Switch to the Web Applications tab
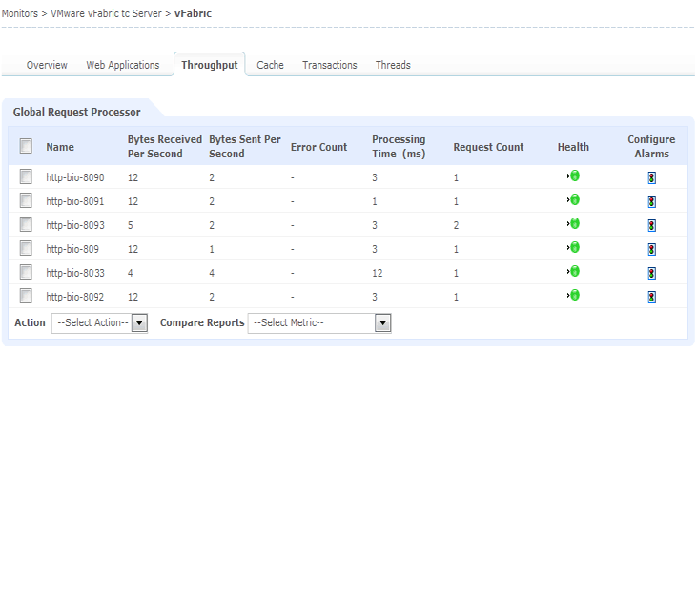This screenshot has width=697, height=601. pyautogui.click(x=123, y=65)
